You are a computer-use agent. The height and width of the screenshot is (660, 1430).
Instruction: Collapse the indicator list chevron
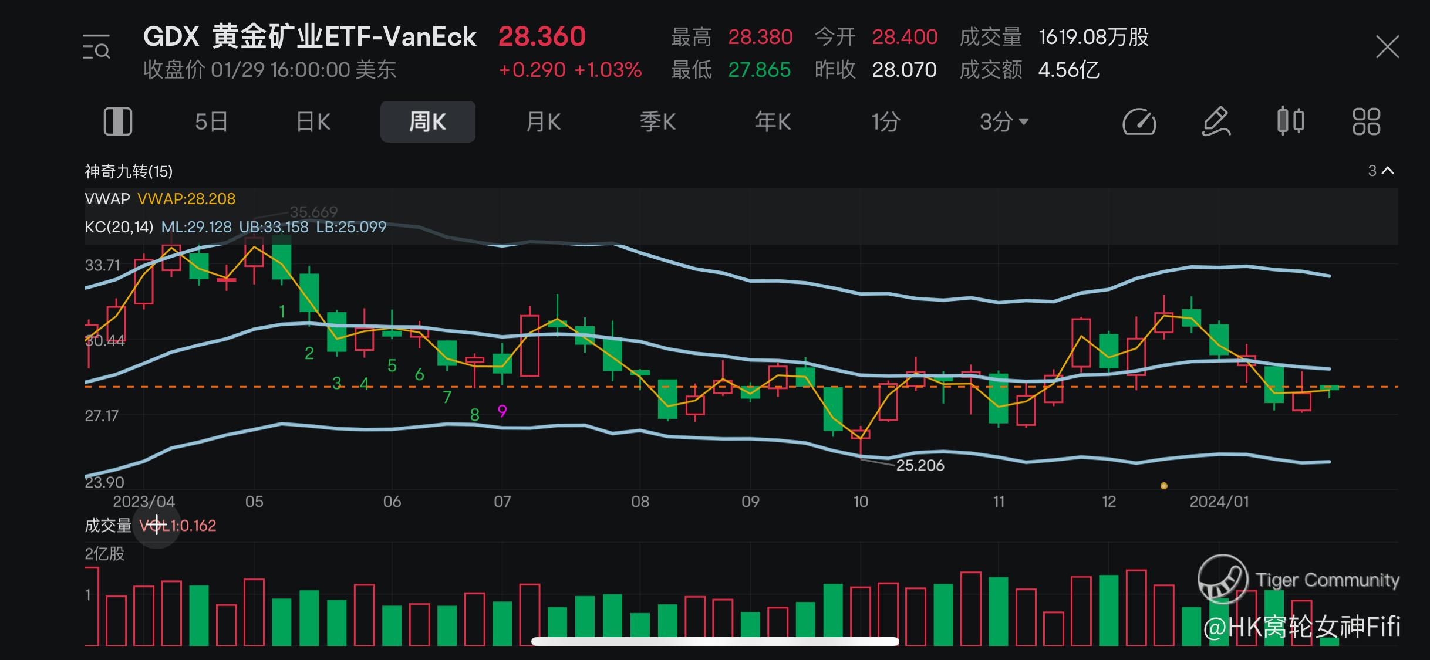[x=1388, y=171]
